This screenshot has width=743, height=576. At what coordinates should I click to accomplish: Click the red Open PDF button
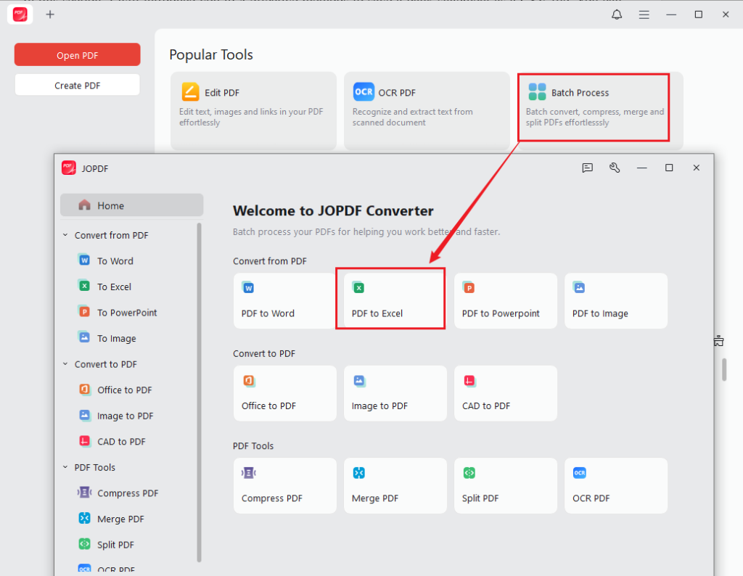[x=77, y=55]
